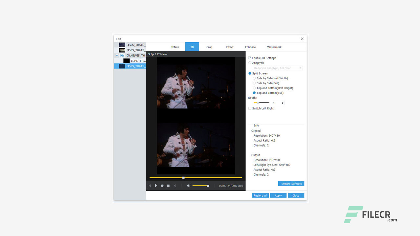Stop the video preview playback
Screen dimensions: 420x236
point(168,186)
